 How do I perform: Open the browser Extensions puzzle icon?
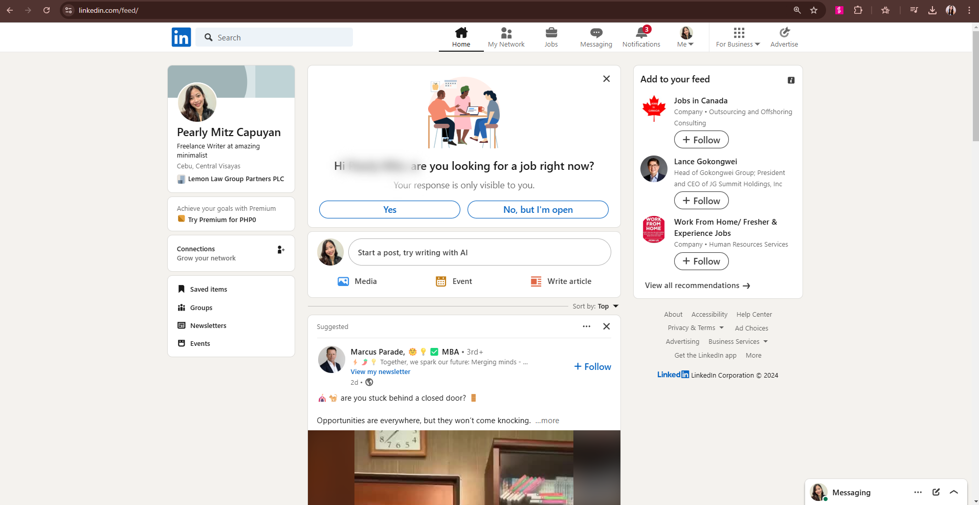pyautogui.click(x=858, y=10)
